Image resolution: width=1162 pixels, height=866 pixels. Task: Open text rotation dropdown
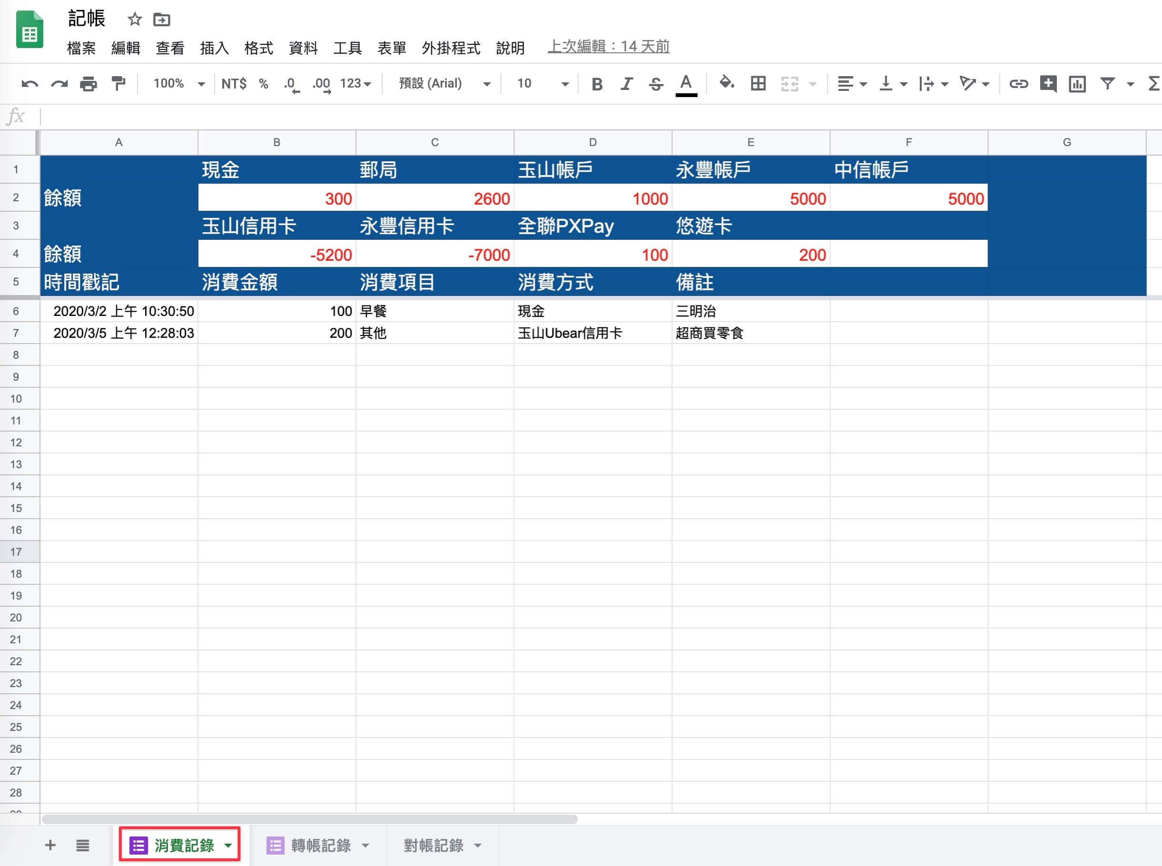[x=974, y=84]
